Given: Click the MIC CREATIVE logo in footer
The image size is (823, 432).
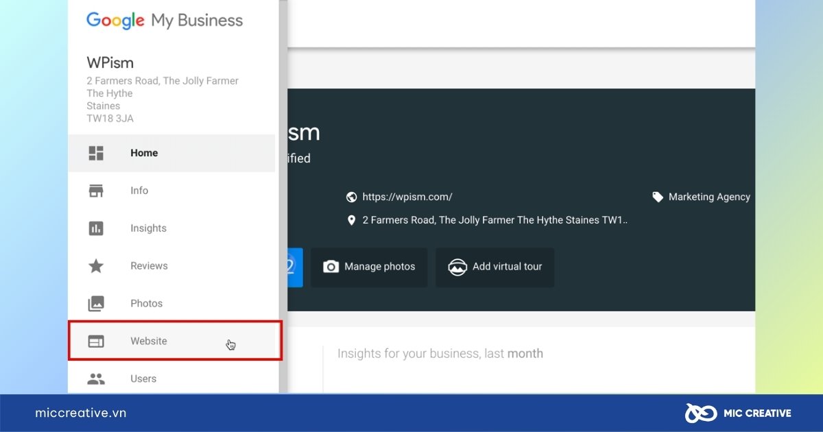Looking at the screenshot, I should click(738, 413).
